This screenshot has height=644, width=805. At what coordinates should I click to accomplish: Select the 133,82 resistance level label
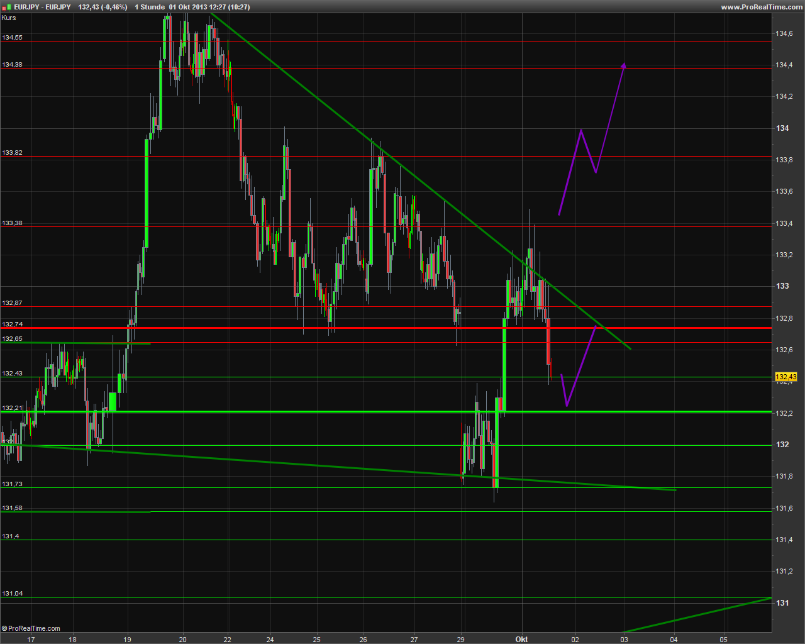pos(12,152)
